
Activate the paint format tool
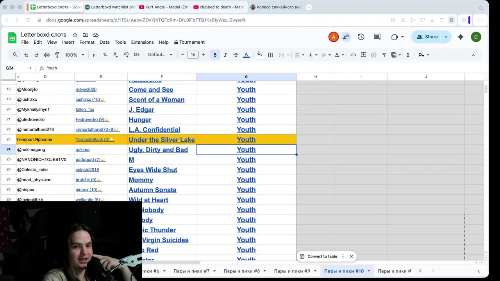click(57, 55)
